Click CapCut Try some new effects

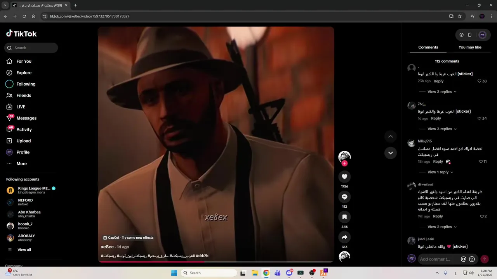click(x=129, y=238)
